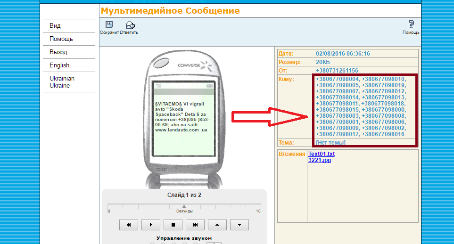Select Ukrainian Ukraine language option
Screen dimensions: 454x244
[x=62, y=82]
